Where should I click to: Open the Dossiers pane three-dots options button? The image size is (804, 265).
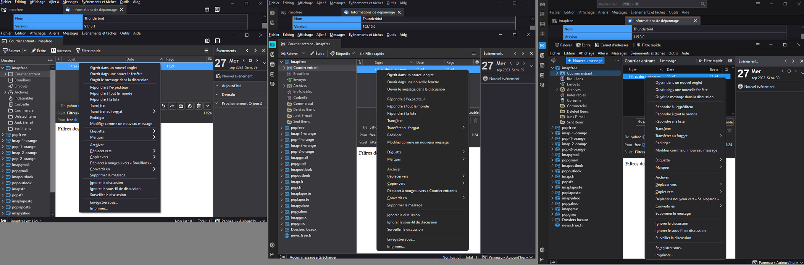point(50,60)
